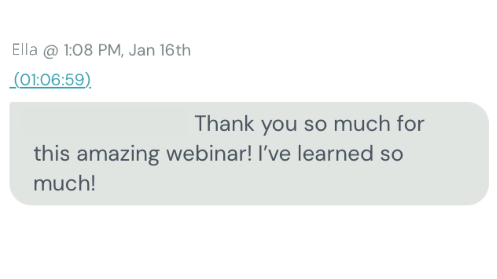Viewport: 497px width, 279px height.
Task: Click the word learned in the message
Action: tap(335, 153)
